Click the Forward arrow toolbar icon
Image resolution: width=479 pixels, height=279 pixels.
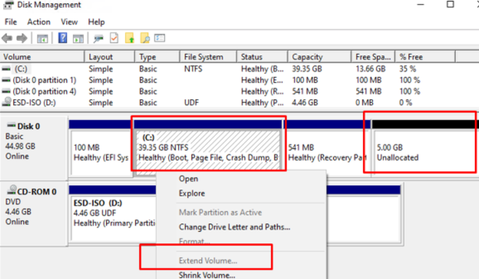click(21, 38)
